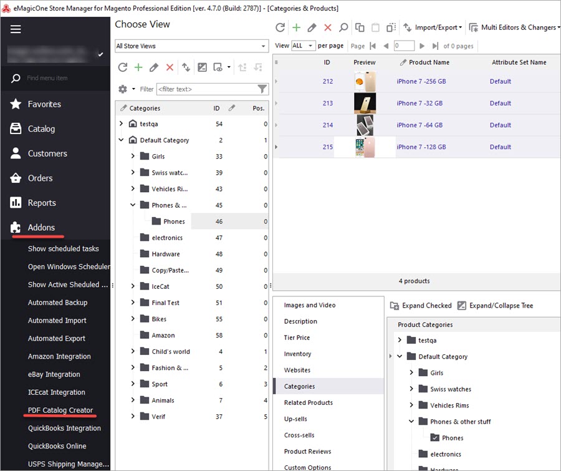Image resolution: width=561 pixels, height=471 pixels.
Task: Open eBay Integration addon
Action: 54,374
